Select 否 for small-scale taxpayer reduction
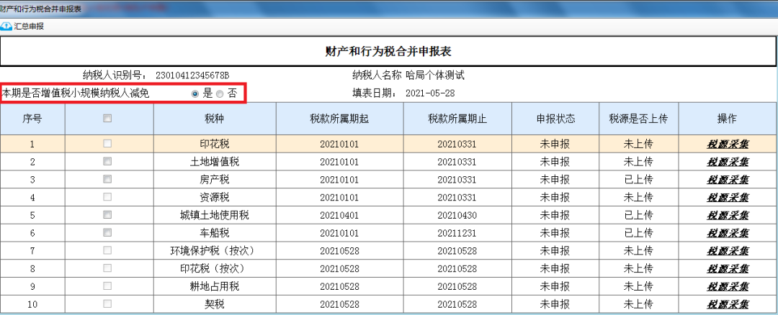The image size is (778, 315). click(x=219, y=93)
